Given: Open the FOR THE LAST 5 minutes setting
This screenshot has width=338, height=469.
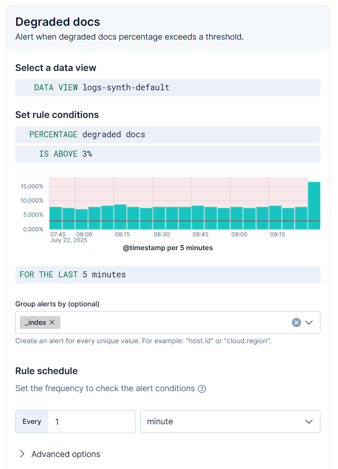Looking at the screenshot, I should [x=168, y=274].
